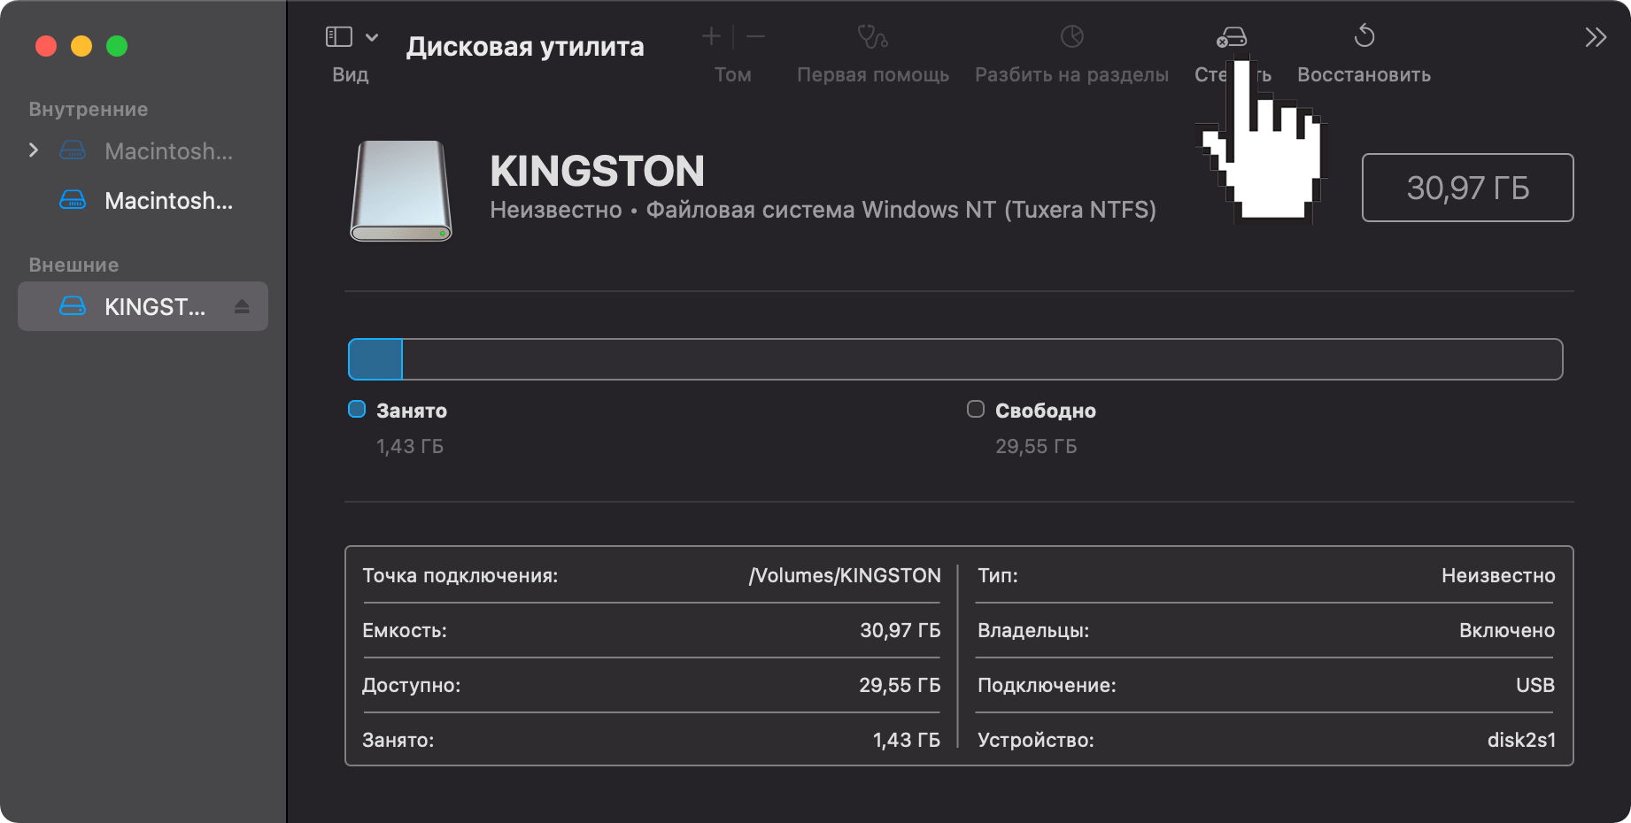Click the Partition pie chart icon
This screenshot has height=823, width=1631.
coord(1071,36)
